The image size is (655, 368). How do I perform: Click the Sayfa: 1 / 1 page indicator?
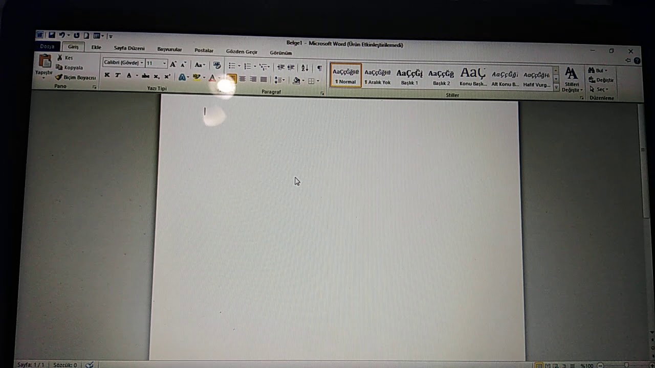(x=31, y=365)
